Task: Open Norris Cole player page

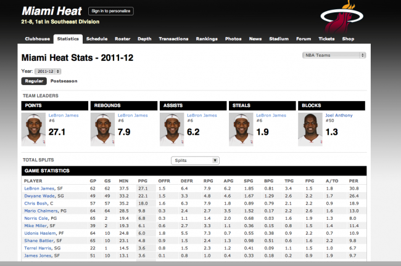Action: [x=36, y=218]
